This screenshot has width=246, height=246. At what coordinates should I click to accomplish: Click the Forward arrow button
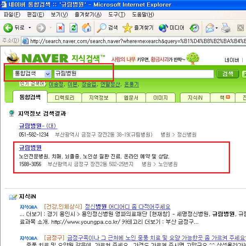point(41,28)
